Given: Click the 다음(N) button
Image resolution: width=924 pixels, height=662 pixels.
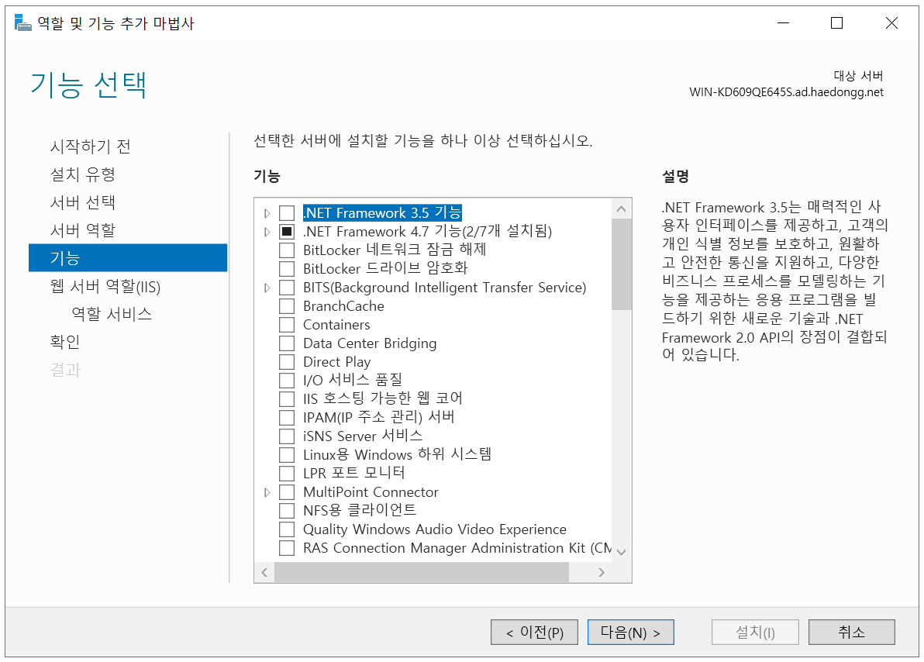Looking at the screenshot, I should (x=630, y=633).
